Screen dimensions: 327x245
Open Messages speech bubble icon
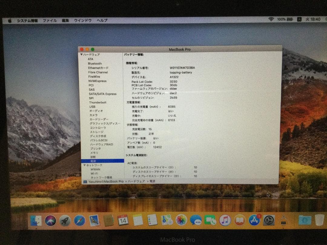tap(196, 220)
